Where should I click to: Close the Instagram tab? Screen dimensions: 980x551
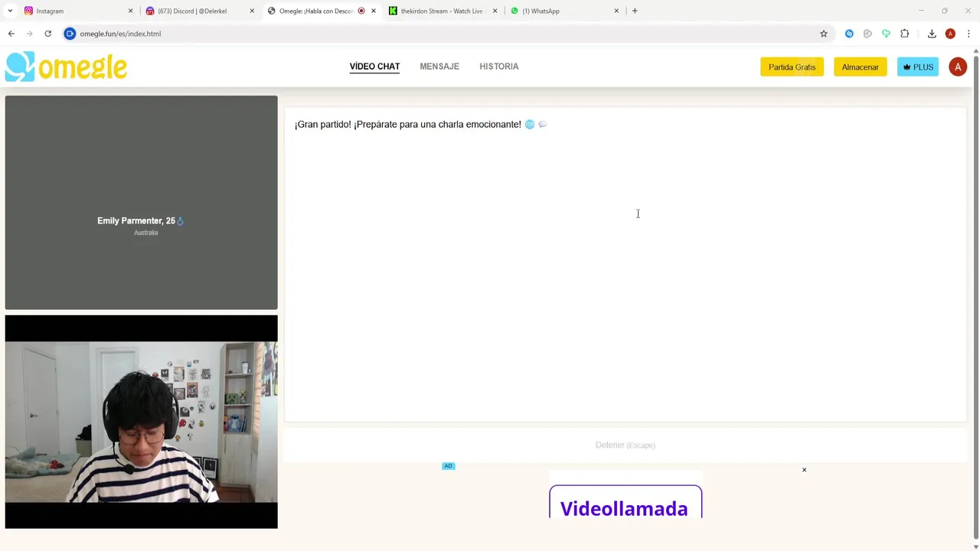(x=130, y=11)
